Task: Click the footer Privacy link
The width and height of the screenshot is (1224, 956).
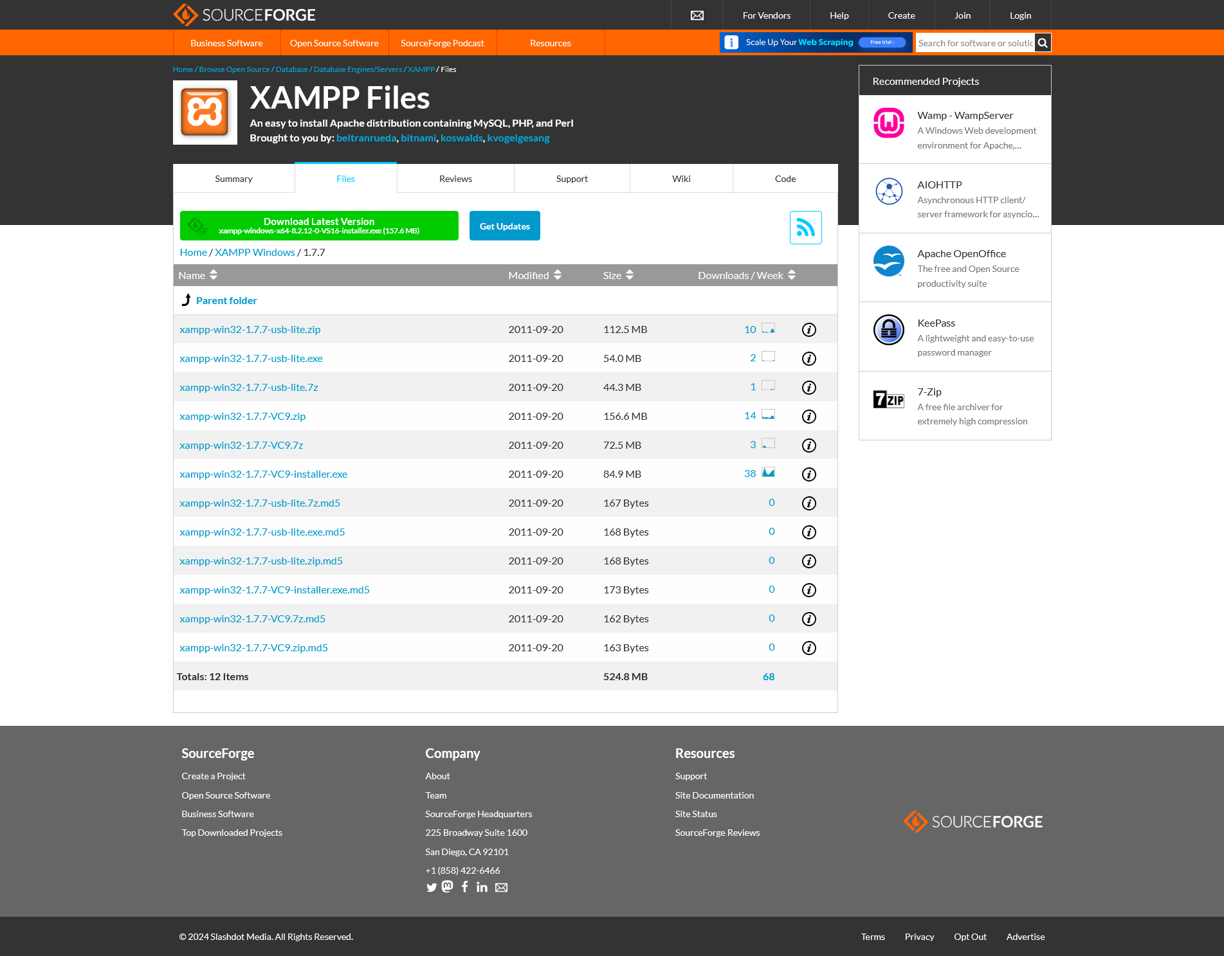Action: pos(919,937)
